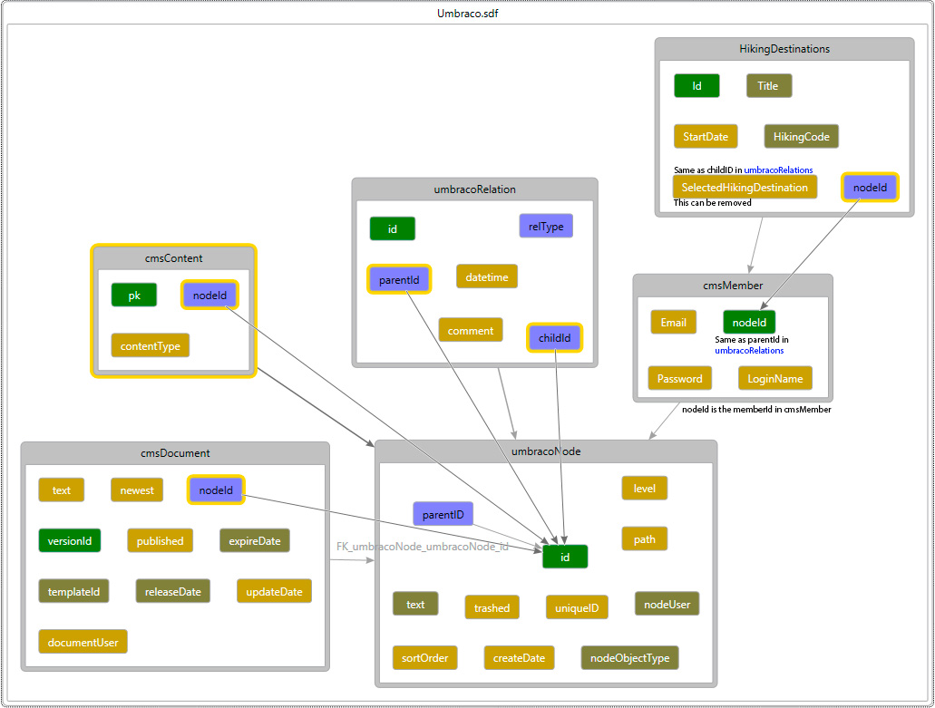Select nodeId column in cmsDocument
Viewport: 935px width, 708px height.
point(216,490)
